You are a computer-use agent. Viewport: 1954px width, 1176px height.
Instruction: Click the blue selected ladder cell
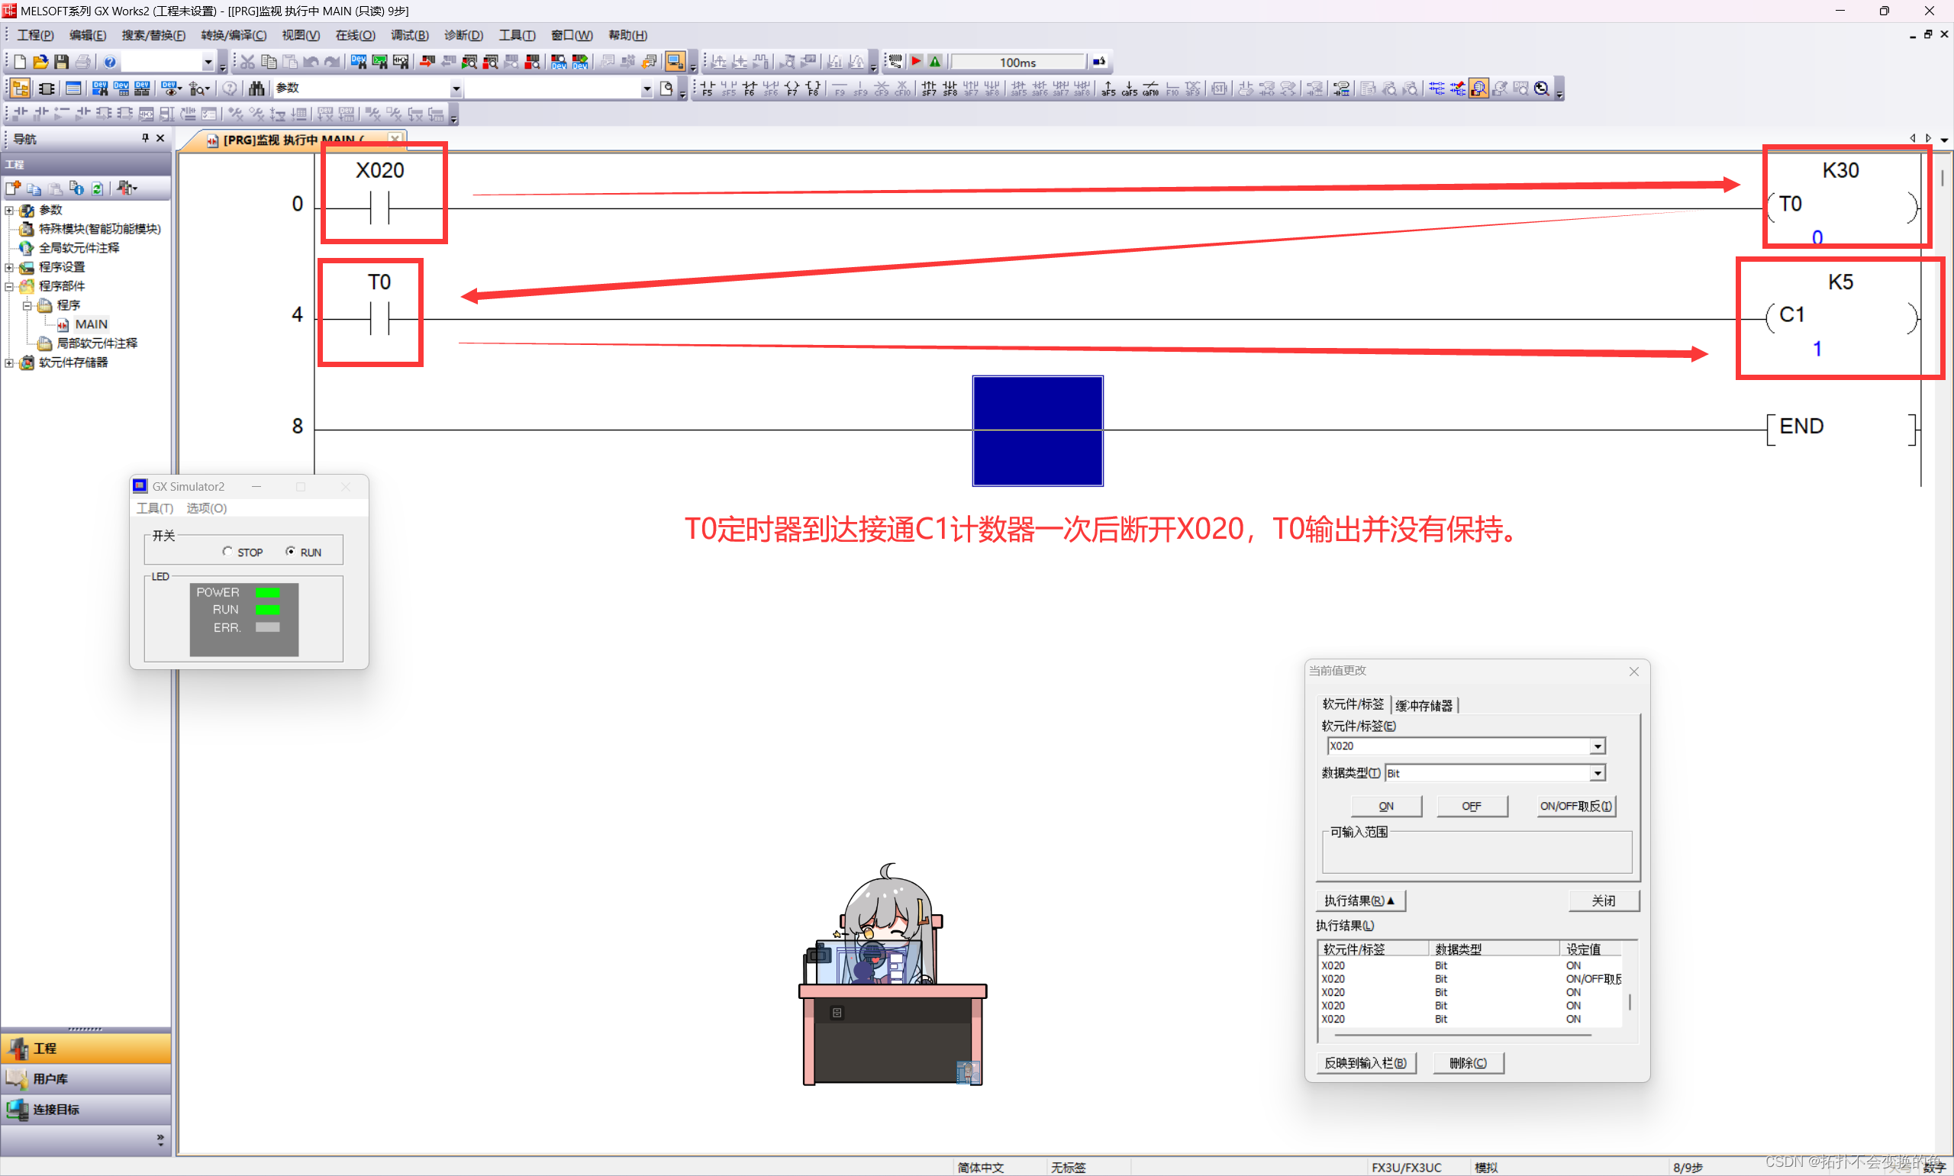tap(1037, 430)
